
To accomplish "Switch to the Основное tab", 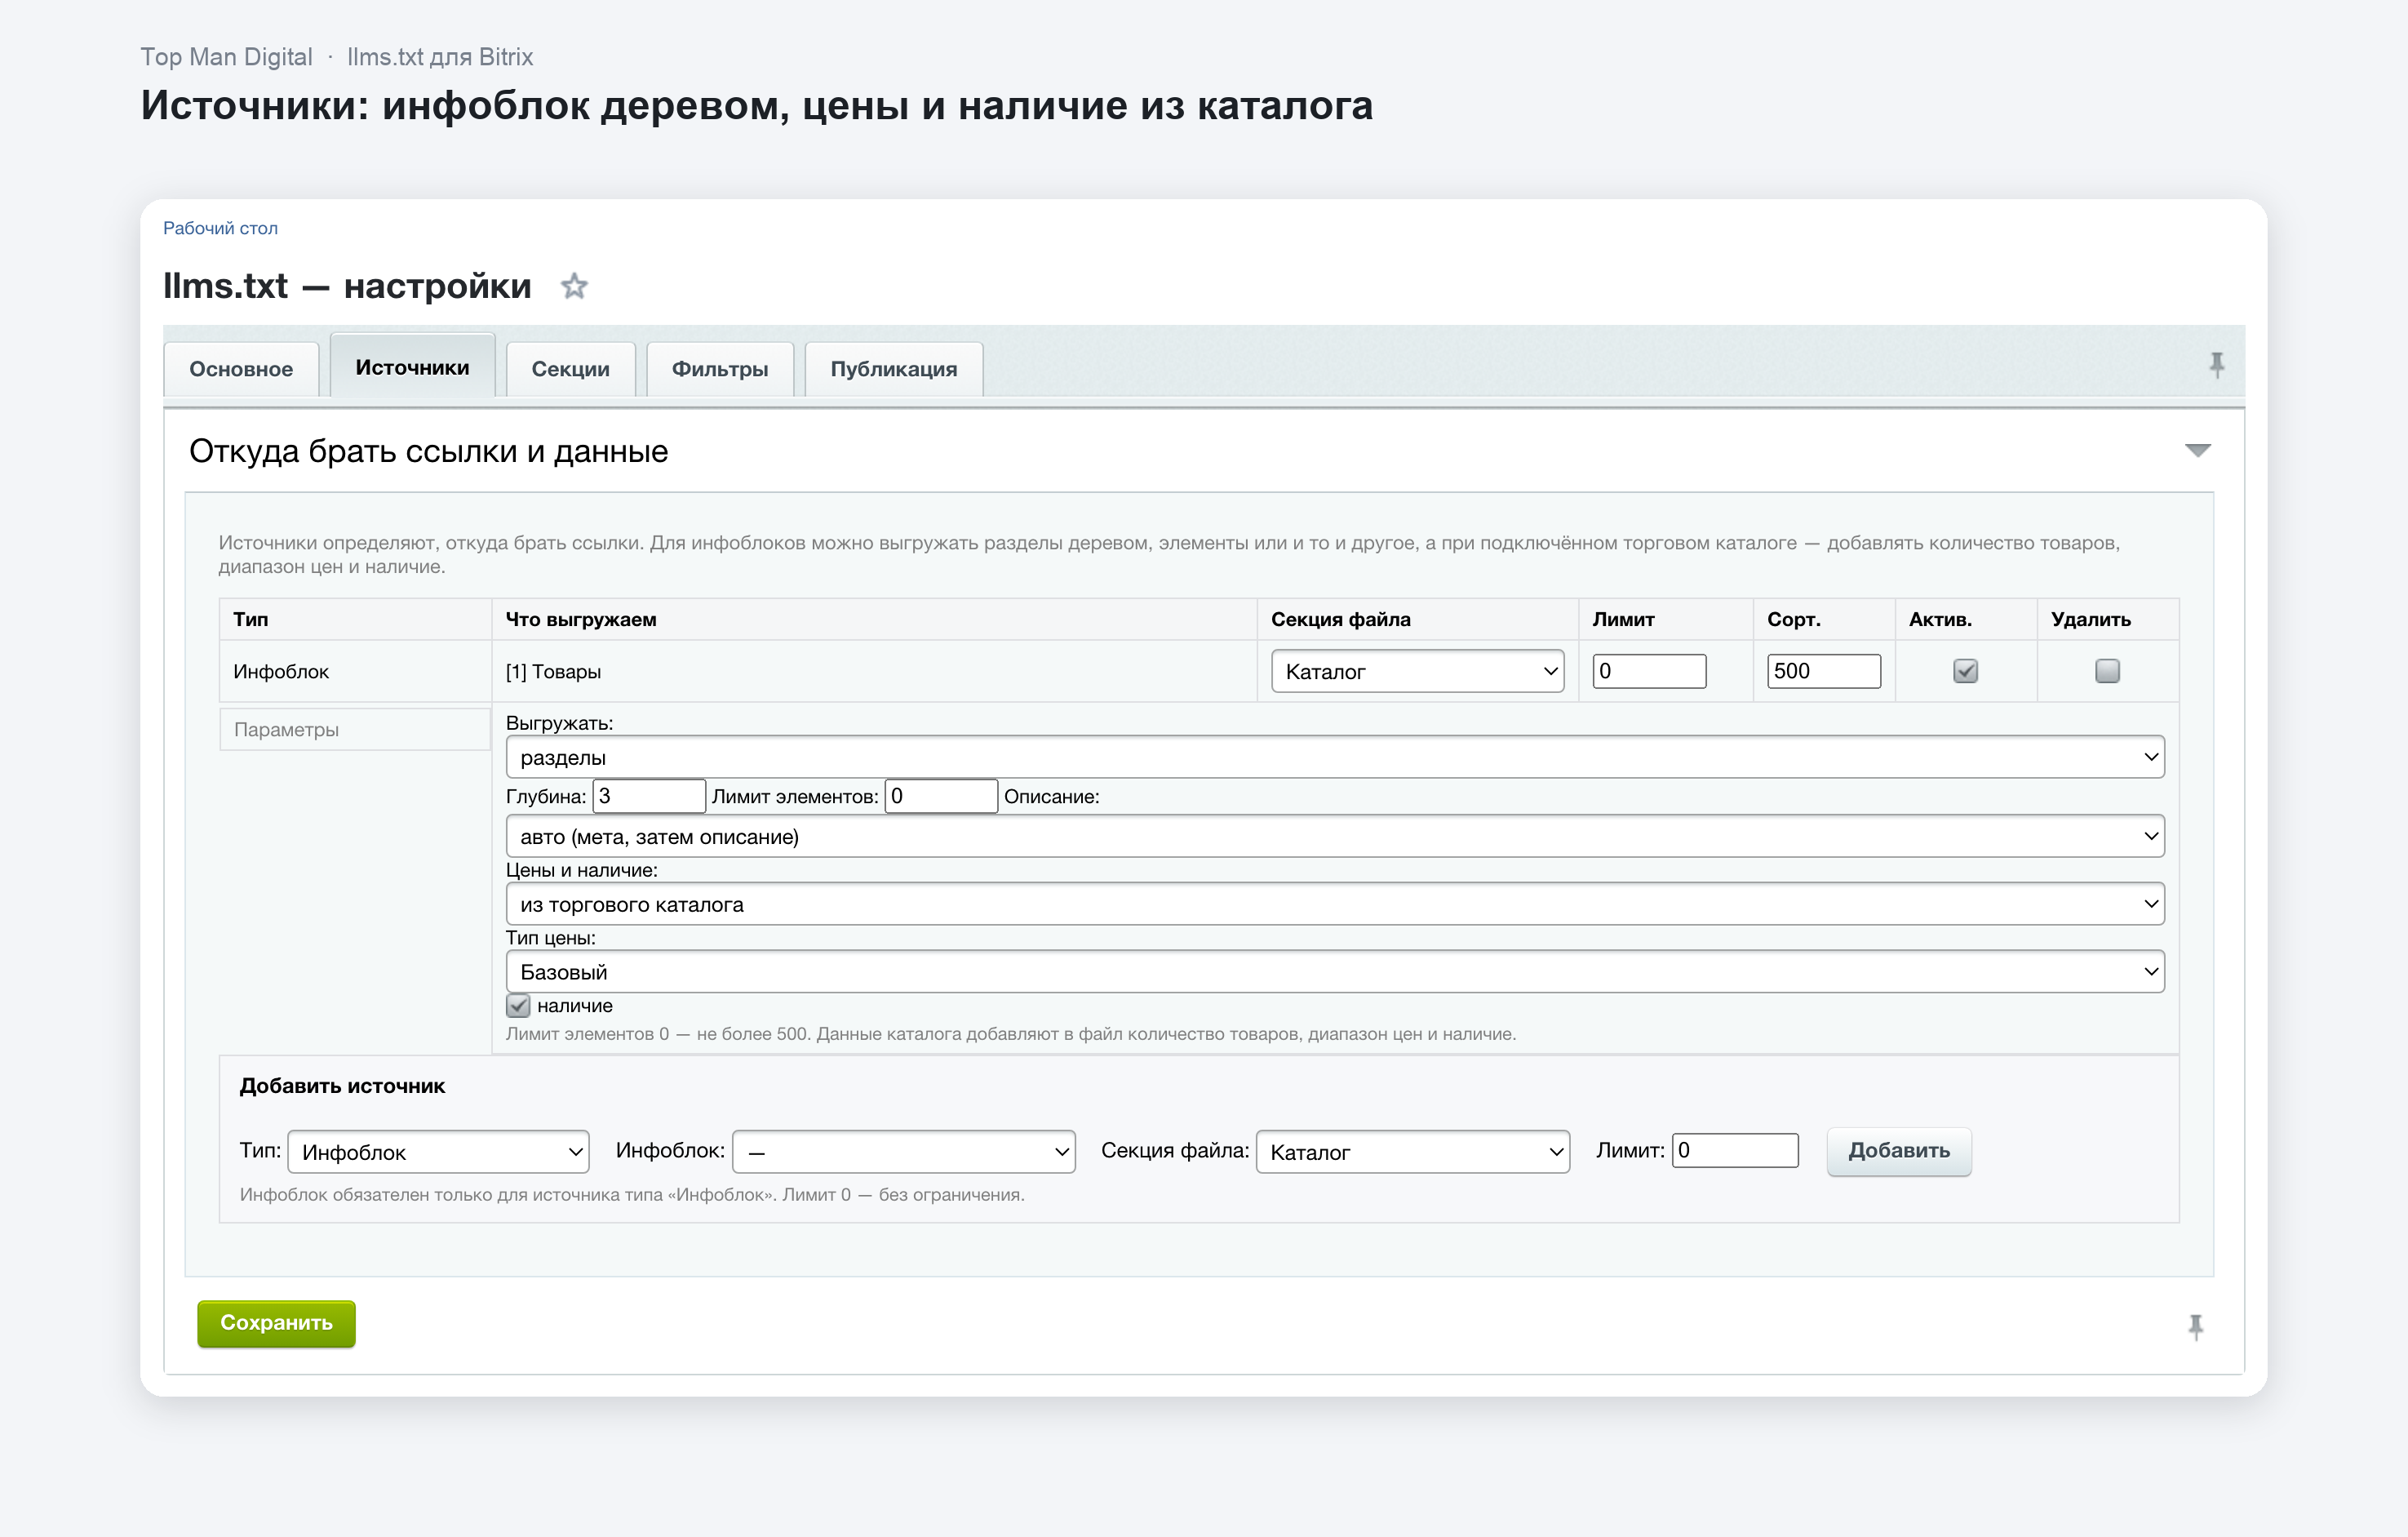I will (x=241, y=369).
